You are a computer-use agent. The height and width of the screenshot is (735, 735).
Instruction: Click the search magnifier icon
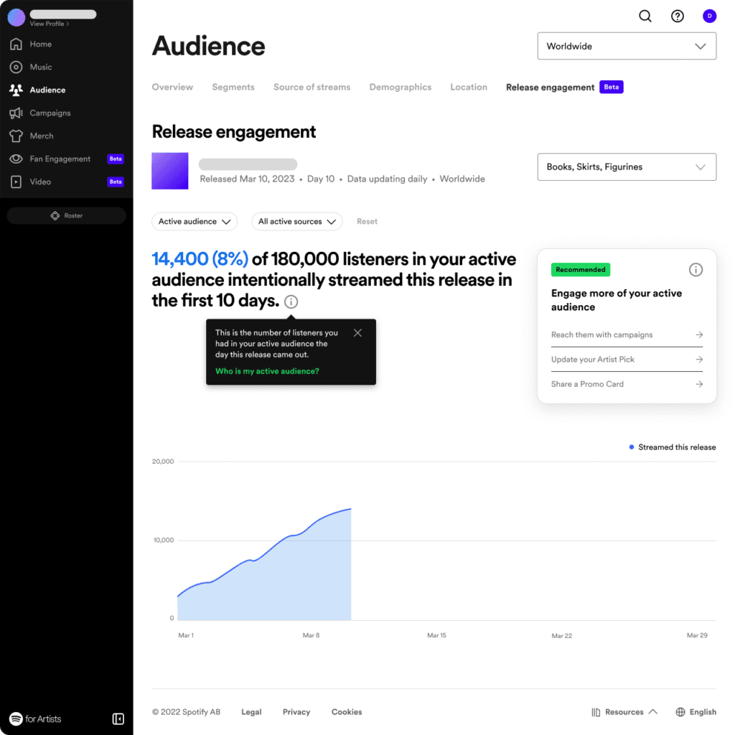pos(645,17)
